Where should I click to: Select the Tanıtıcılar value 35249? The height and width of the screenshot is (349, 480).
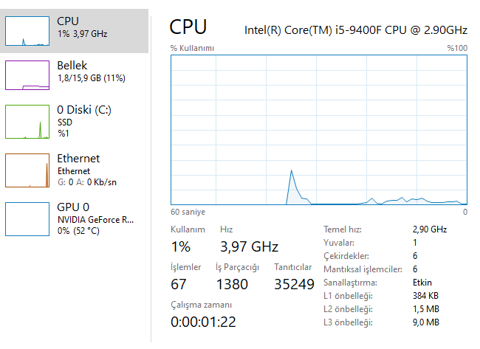click(294, 284)
